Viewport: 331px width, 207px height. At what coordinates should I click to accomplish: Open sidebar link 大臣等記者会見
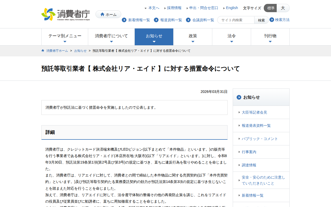click(x=254, y=112)
